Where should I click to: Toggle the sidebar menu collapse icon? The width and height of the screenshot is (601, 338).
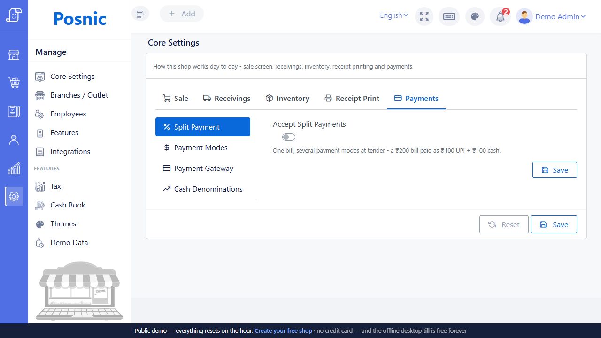(140, 14)
